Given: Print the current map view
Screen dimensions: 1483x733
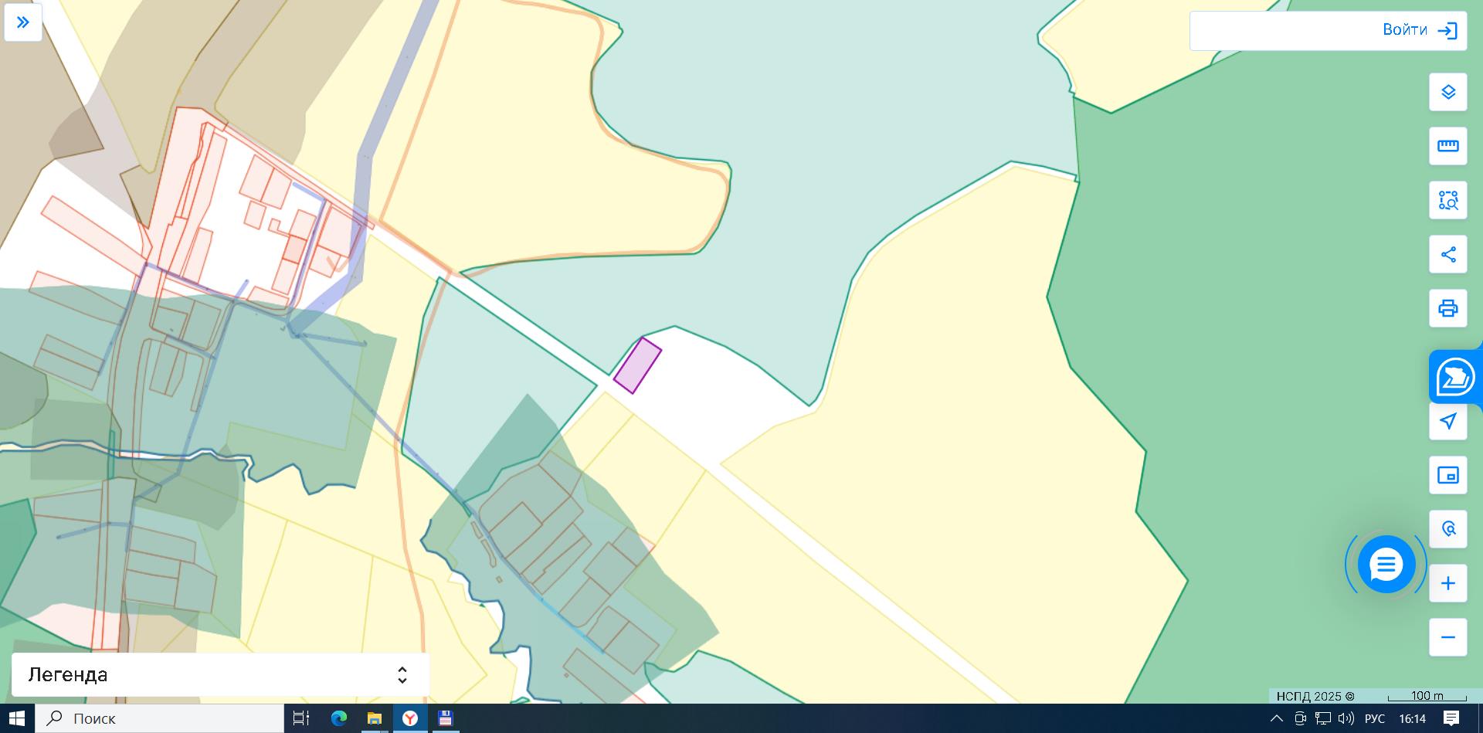Looking at the screenshot, I should tap(1447, 308).
